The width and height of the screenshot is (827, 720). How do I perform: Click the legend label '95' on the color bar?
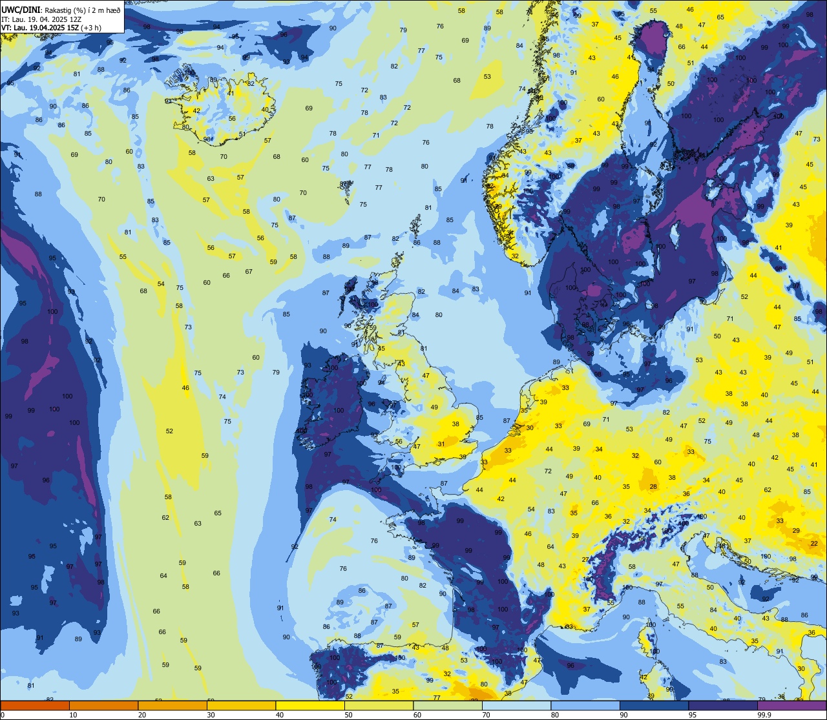[x=692, y=715]
